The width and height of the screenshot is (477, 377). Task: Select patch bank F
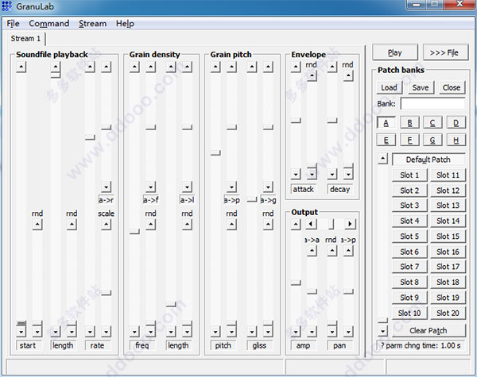point(409,140)
